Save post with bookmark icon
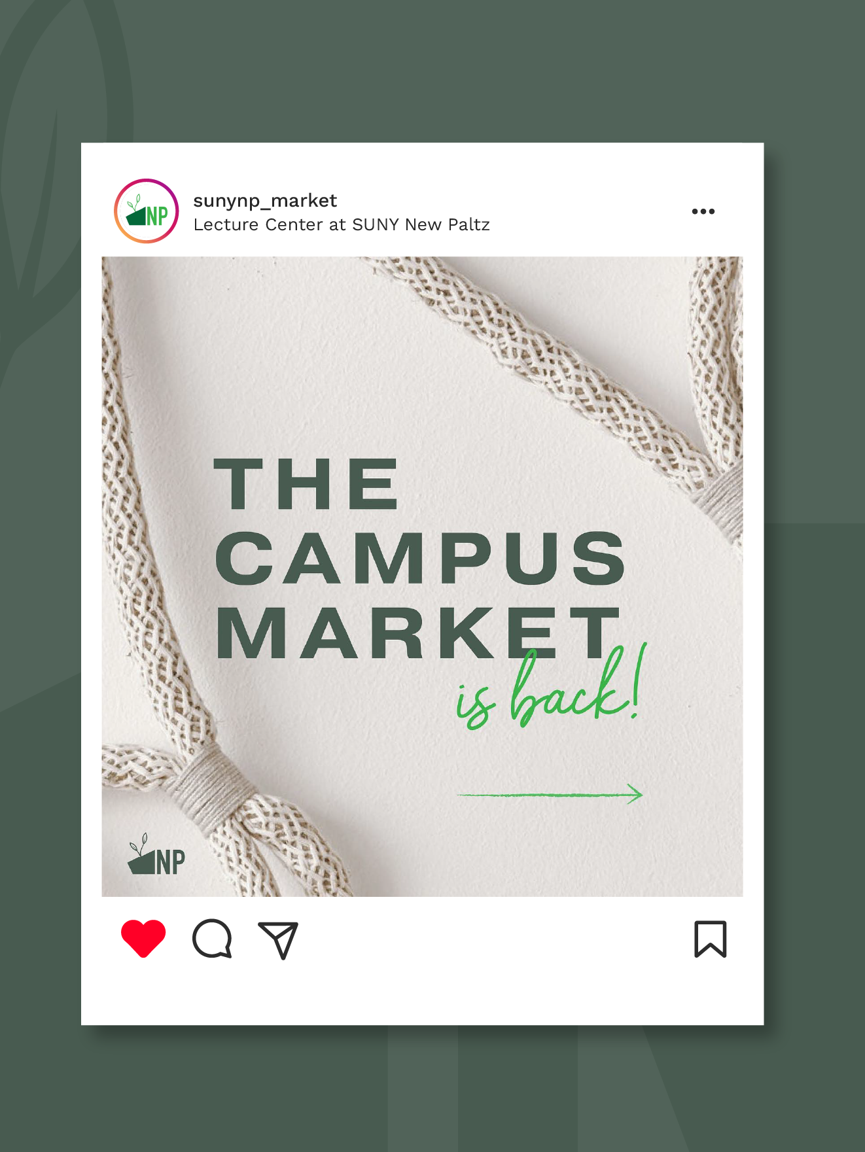The image size is (865, 1152). tap(710, 939)
